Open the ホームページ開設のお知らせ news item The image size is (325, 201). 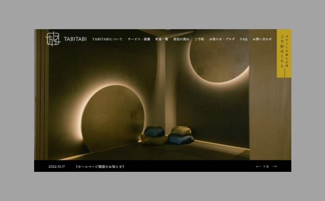(100, 166)
